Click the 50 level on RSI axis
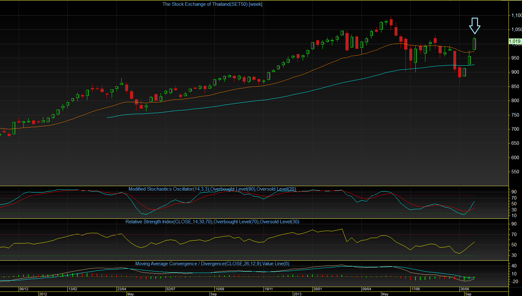 [x=514, y=245]
